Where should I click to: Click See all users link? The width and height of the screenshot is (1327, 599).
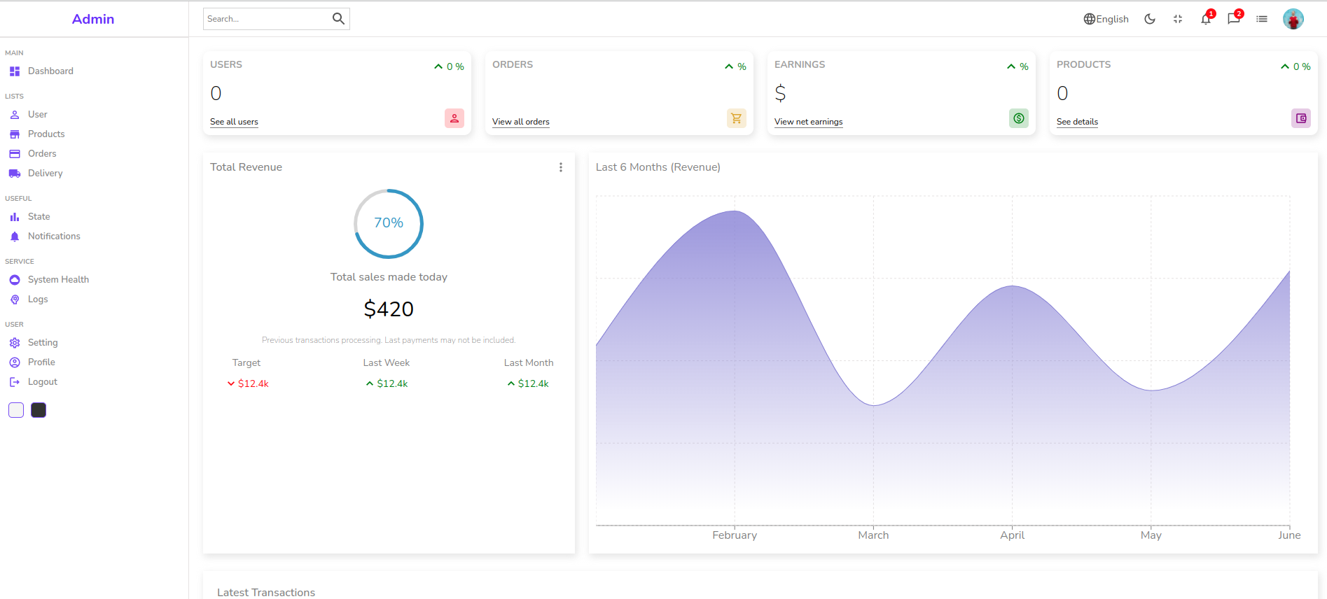point(234,122)
